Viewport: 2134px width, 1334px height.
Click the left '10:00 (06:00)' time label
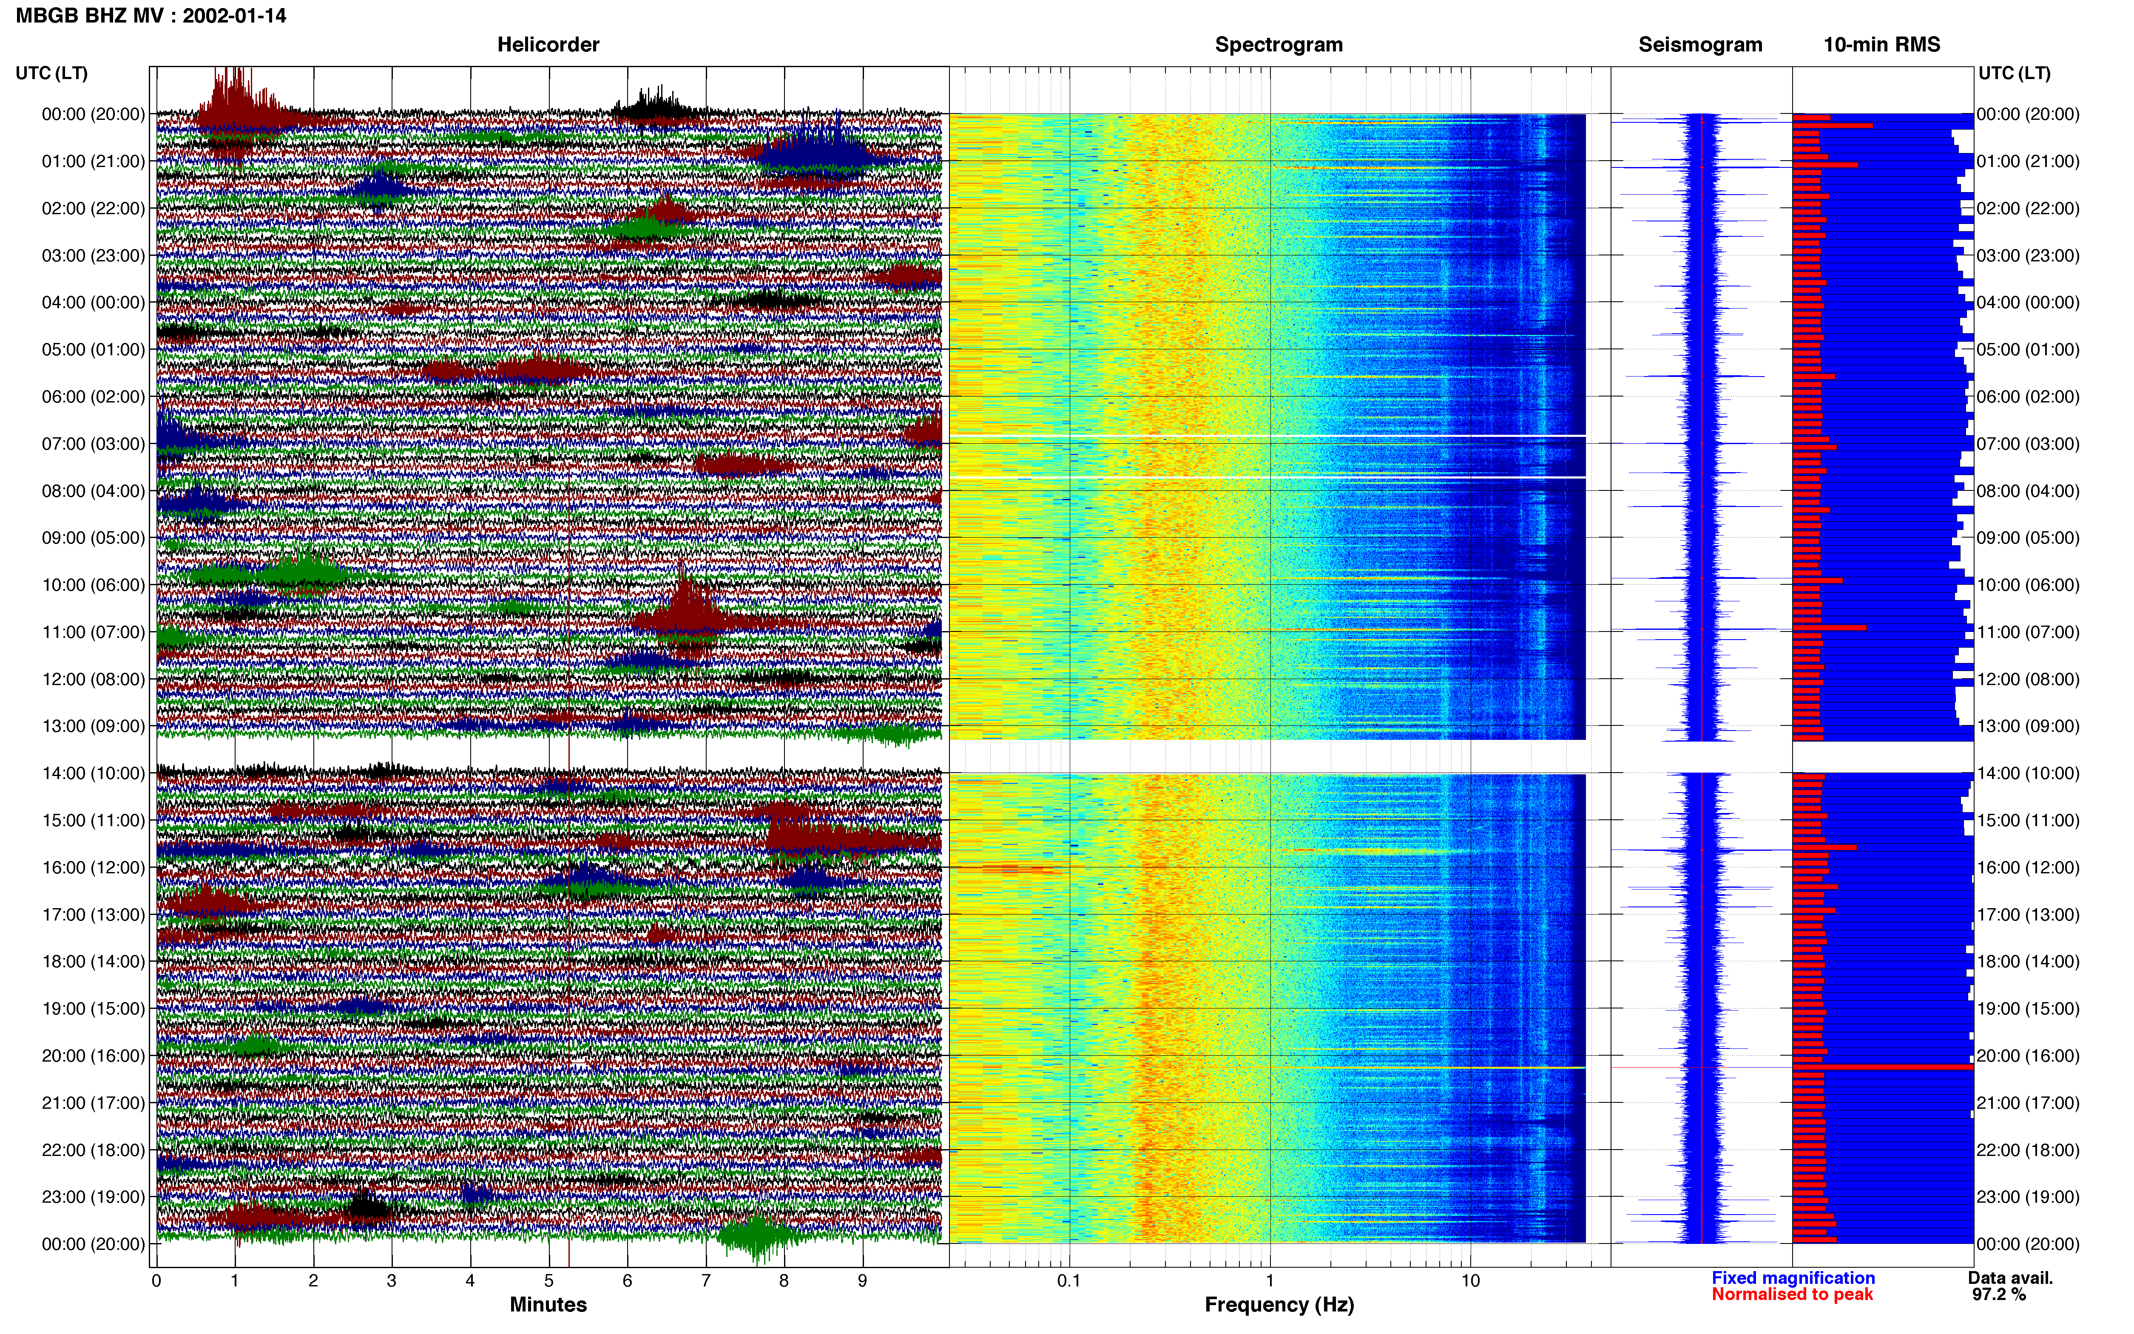point(94,585)
